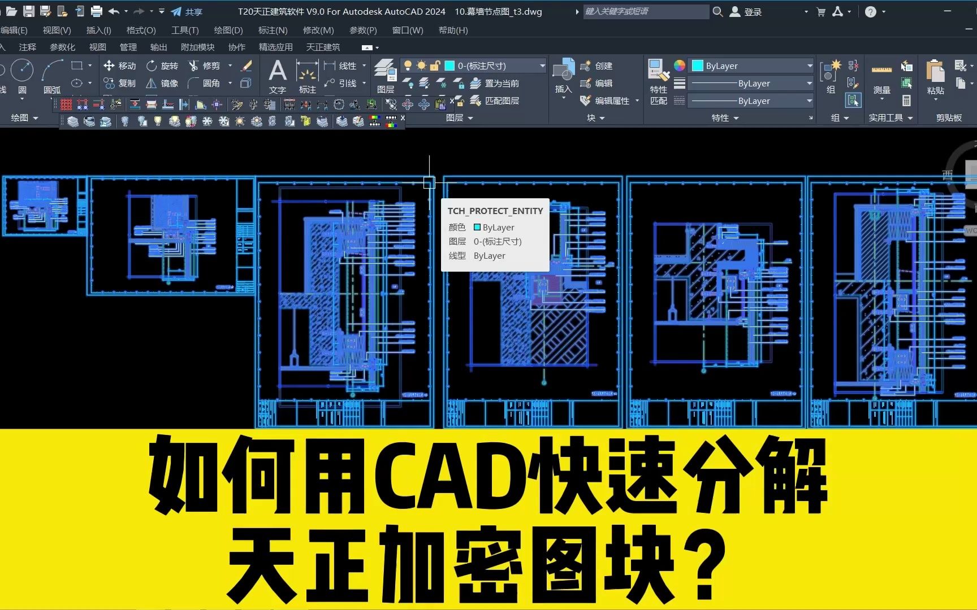Click the Paste (粘贴) clipboard icon

(935, 76)
